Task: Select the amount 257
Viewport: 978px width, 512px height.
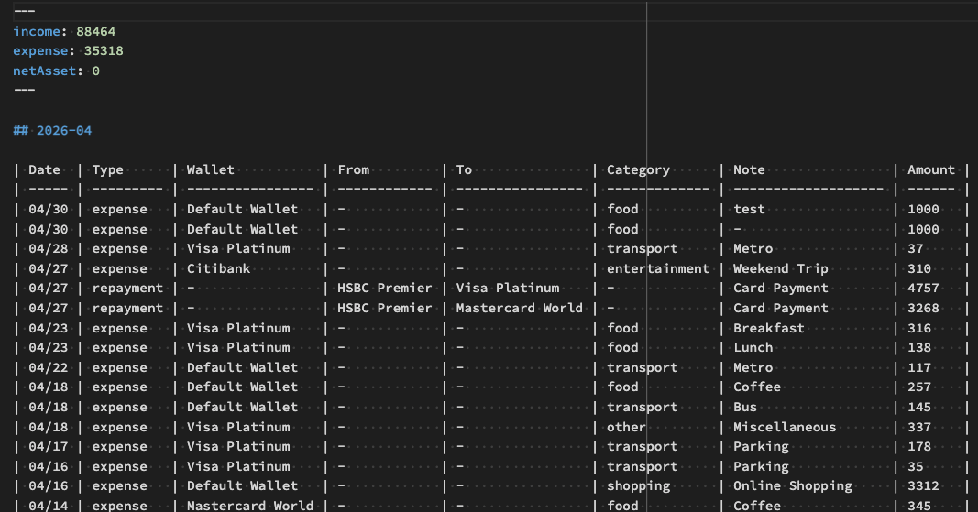Action: coord(919,387)
